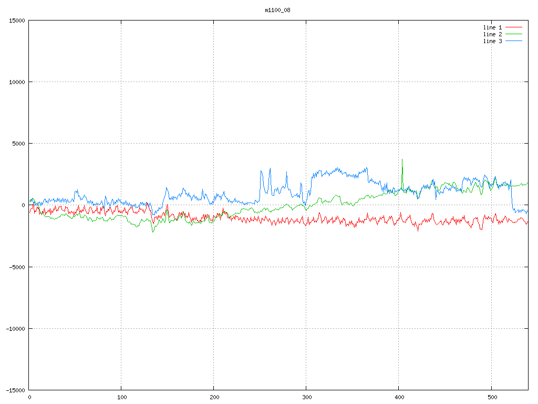The height and width of the screenshot is (404, 538).
Task: Click the -10000 y-axis tick label
Action: pyautogui.click(x=15, y=328)
